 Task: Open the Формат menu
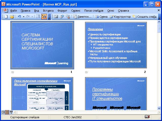62,11
